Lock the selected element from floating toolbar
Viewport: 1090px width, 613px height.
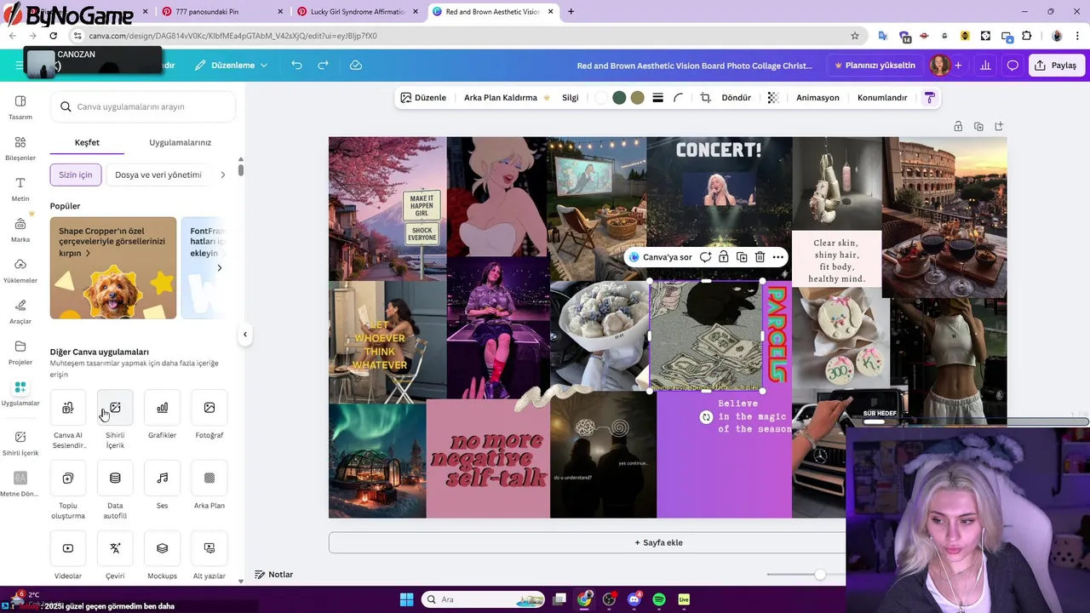coord(723,257)
